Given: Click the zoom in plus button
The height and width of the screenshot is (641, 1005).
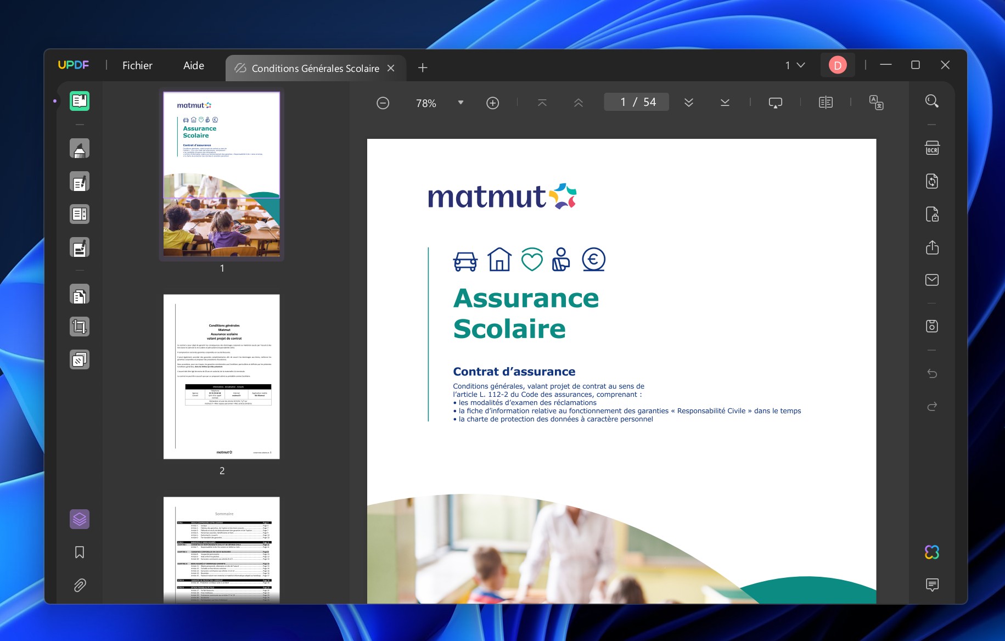Looking at the screenshot, I should (x=492, y=103).
